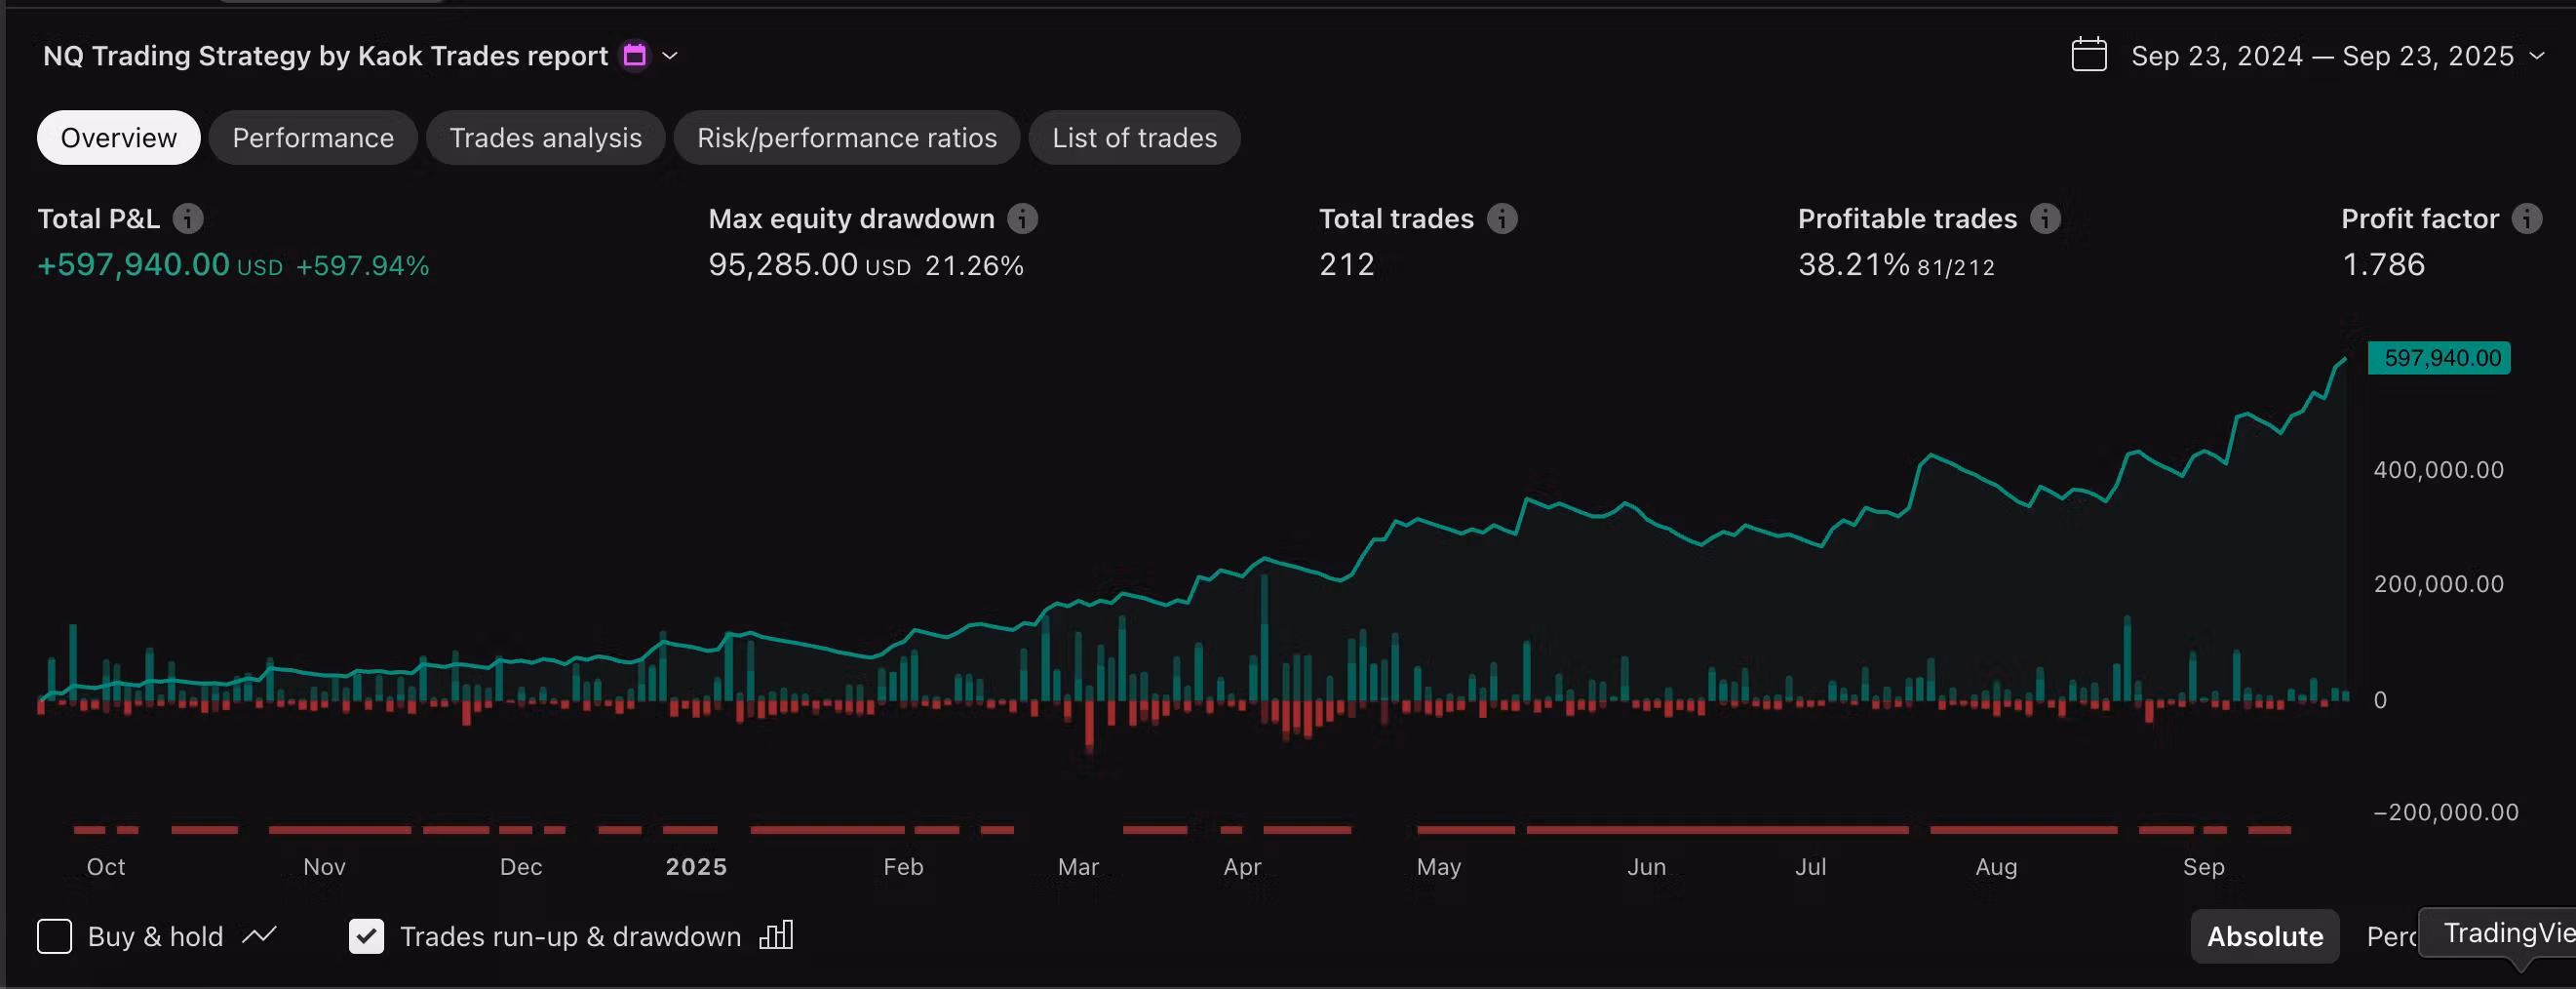Go to Risk/performance ratios tab
This screenshot has height=989, width=2576.
pyautogui.click(x=846, y=138)
